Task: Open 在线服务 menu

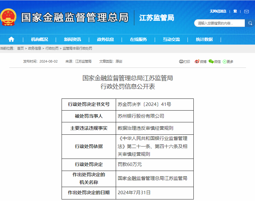Action: [138, 39]
